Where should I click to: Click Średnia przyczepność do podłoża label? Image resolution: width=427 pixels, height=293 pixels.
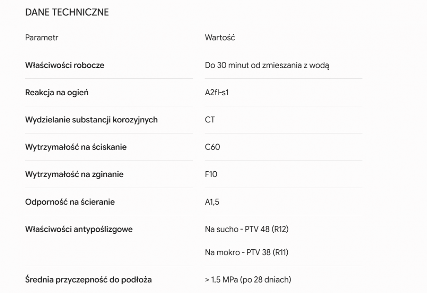(x=88, y=280)
